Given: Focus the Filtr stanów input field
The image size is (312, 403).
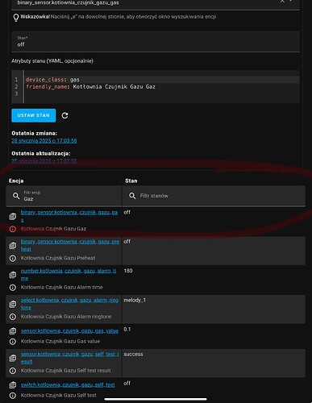Looking at the screenshot, I should click(x=214, y=196).
